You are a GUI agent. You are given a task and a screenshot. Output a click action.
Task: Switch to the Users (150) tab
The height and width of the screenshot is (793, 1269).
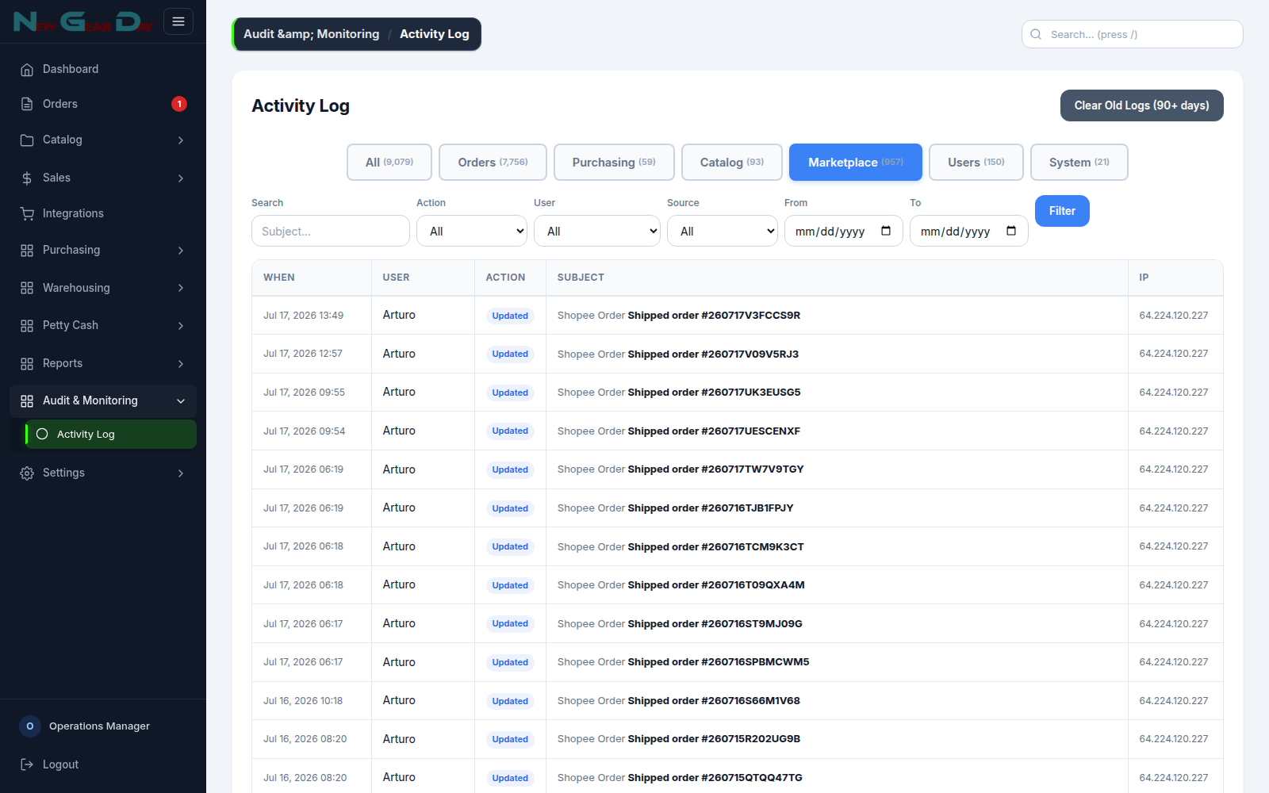976,162
